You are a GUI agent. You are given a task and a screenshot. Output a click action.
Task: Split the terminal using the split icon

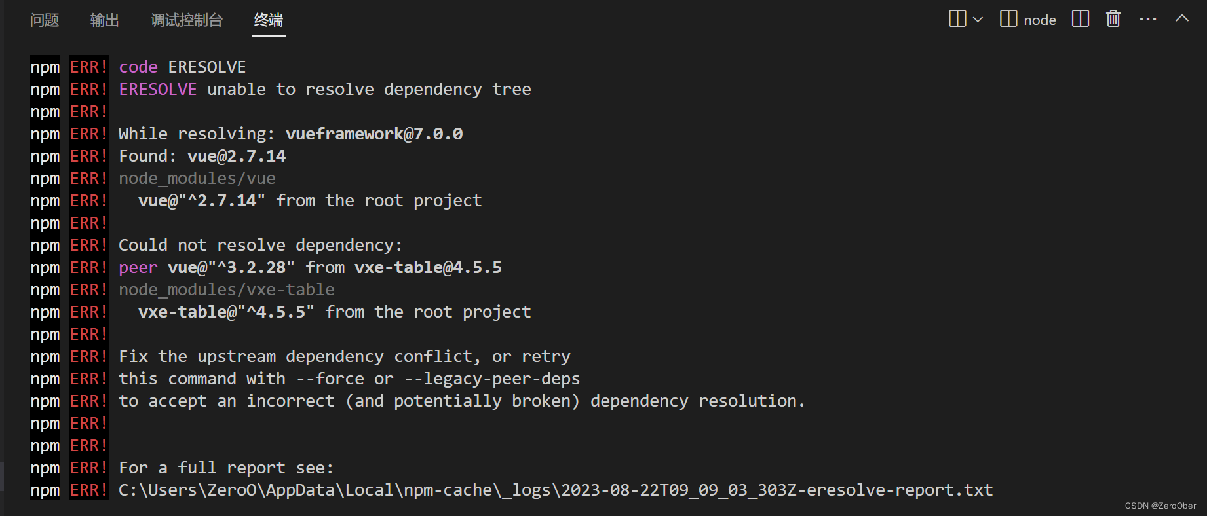[1080, 19]
